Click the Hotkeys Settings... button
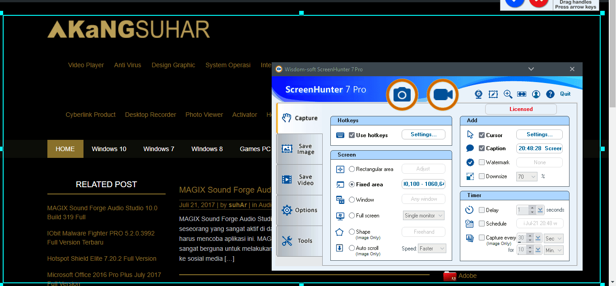This screenshot has width=616, height=286. [423, 134]
